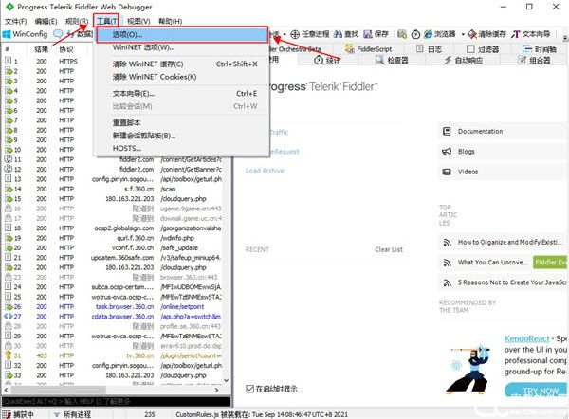
Task: Open the 帮助(H) menu
Action: click(170, 21)
